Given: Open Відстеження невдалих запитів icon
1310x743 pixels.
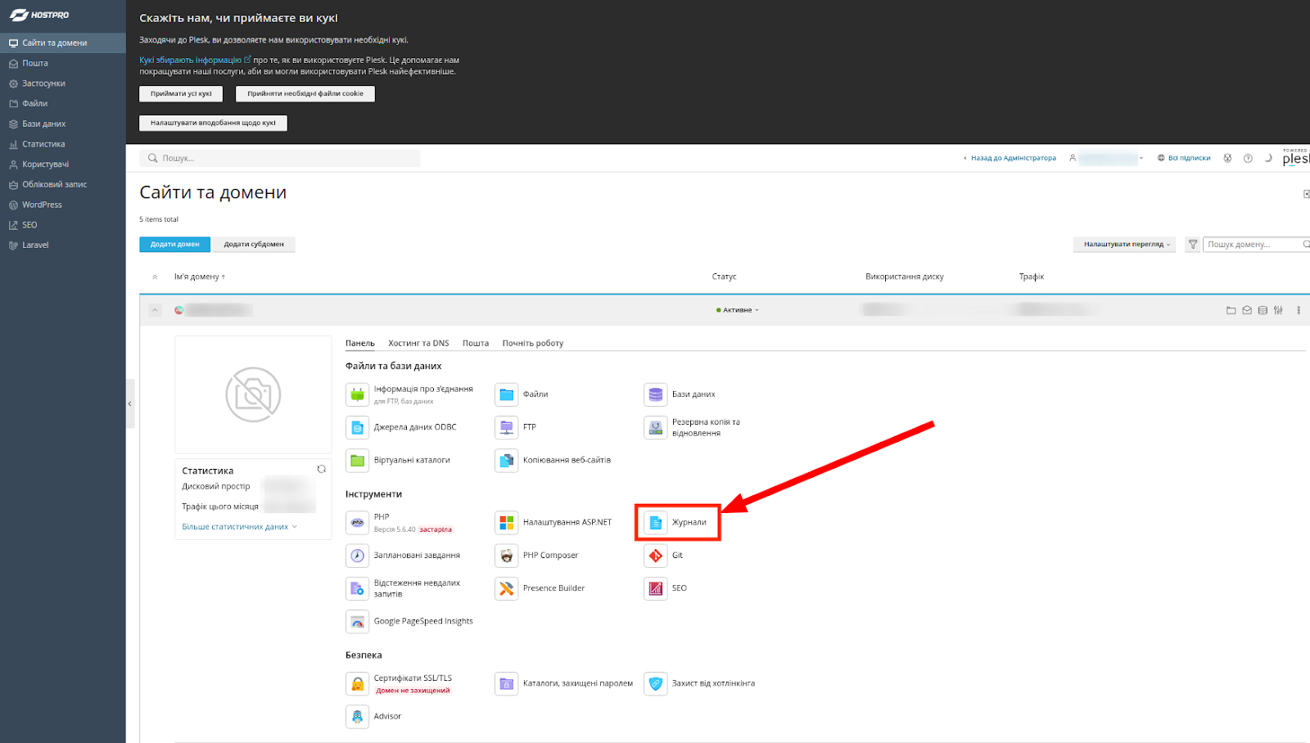Looking at the screenshot, I should [x=358, y=588].
